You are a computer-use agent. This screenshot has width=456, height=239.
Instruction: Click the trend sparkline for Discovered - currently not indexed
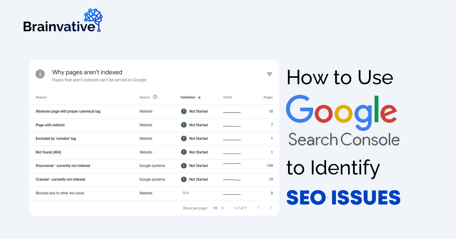[232, 164]
